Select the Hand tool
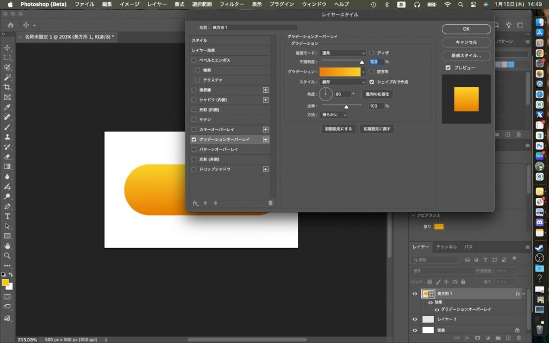Viewport: 549px width, 343px height. (x=8, y=245)
